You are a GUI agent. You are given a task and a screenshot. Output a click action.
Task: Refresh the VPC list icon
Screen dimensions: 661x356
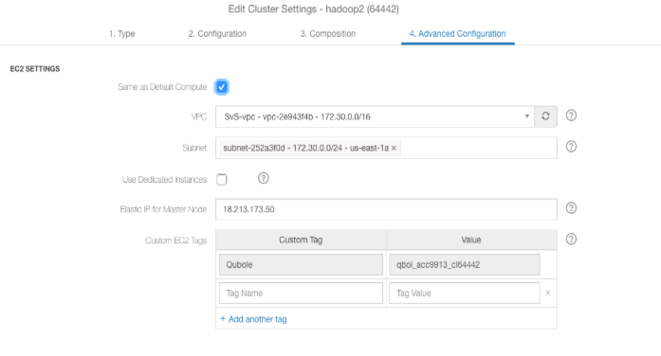coord(545,116)
